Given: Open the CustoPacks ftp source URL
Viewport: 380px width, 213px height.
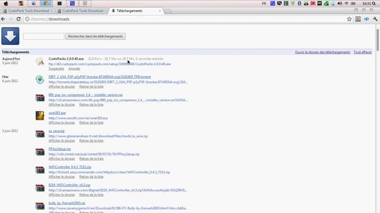Looking at the screenshot, I should [x=109, y=64].
